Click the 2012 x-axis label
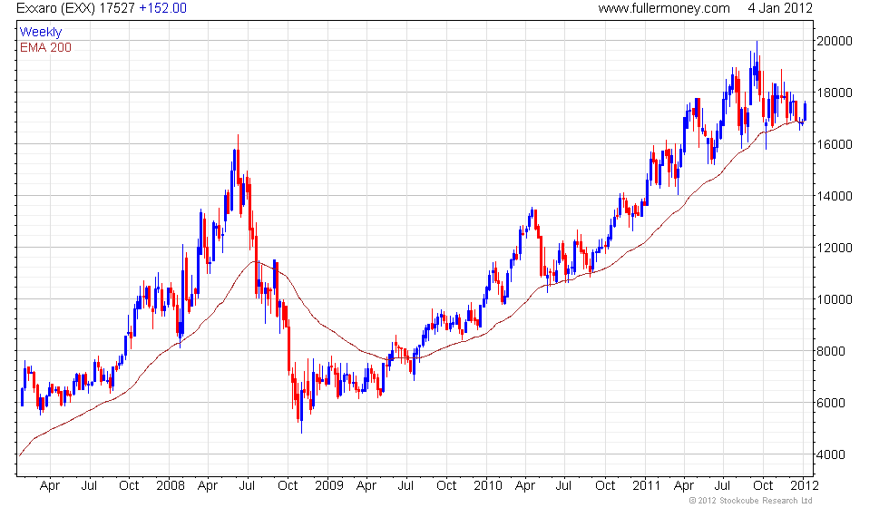The width and height of the screenshot is (889, 508). (x=805, y=486)
